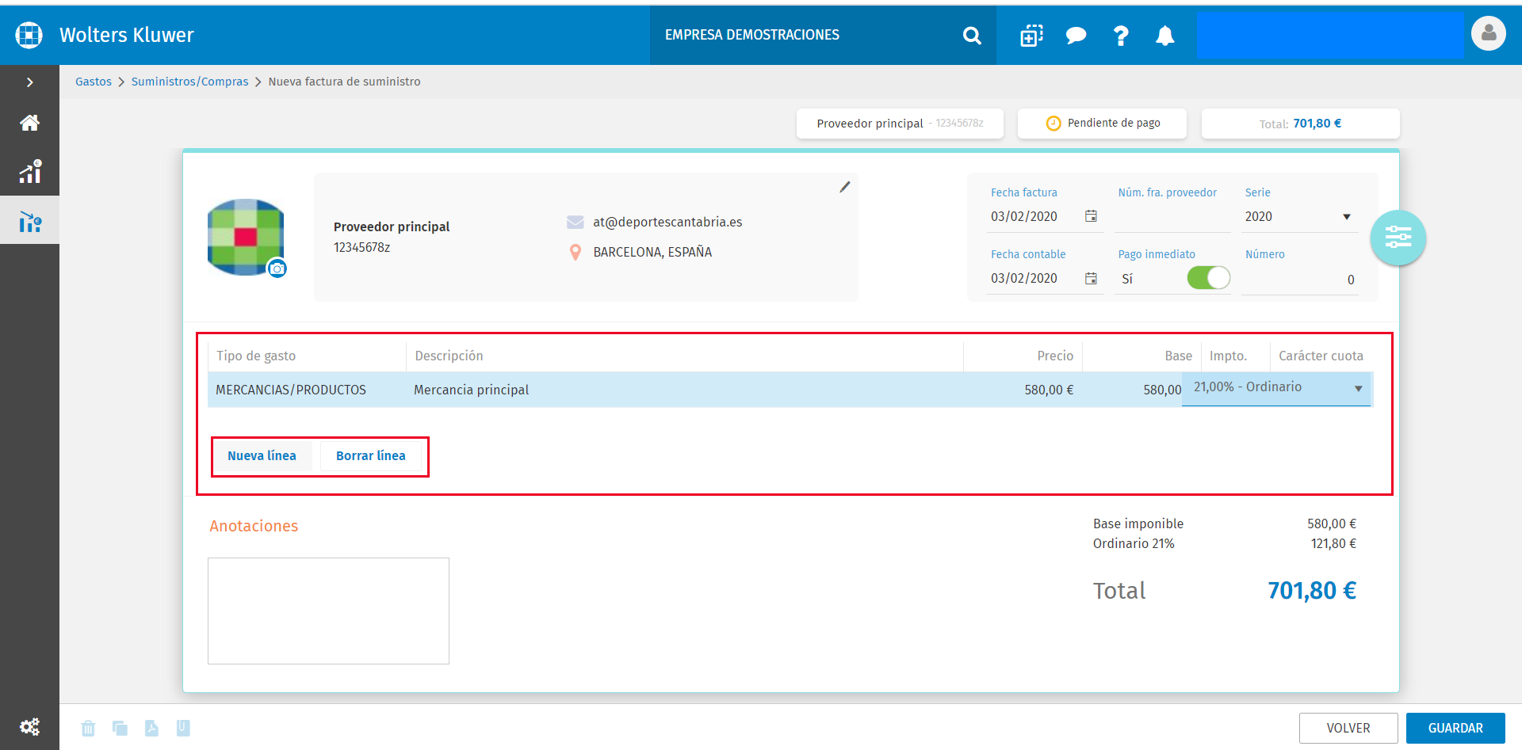Expand the sidebar with the chevron arrow
This screenshot has width=1522, height=750.
[x=29, y=82]
